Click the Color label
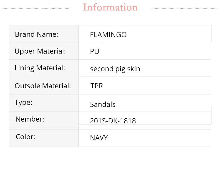Viewport: 220px width, 176px height. click(26, 137)
